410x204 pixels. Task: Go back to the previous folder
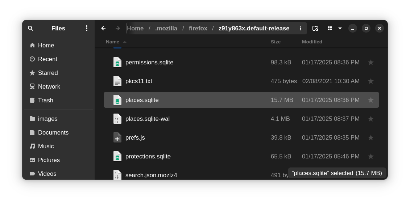click(x=103, y=28)
